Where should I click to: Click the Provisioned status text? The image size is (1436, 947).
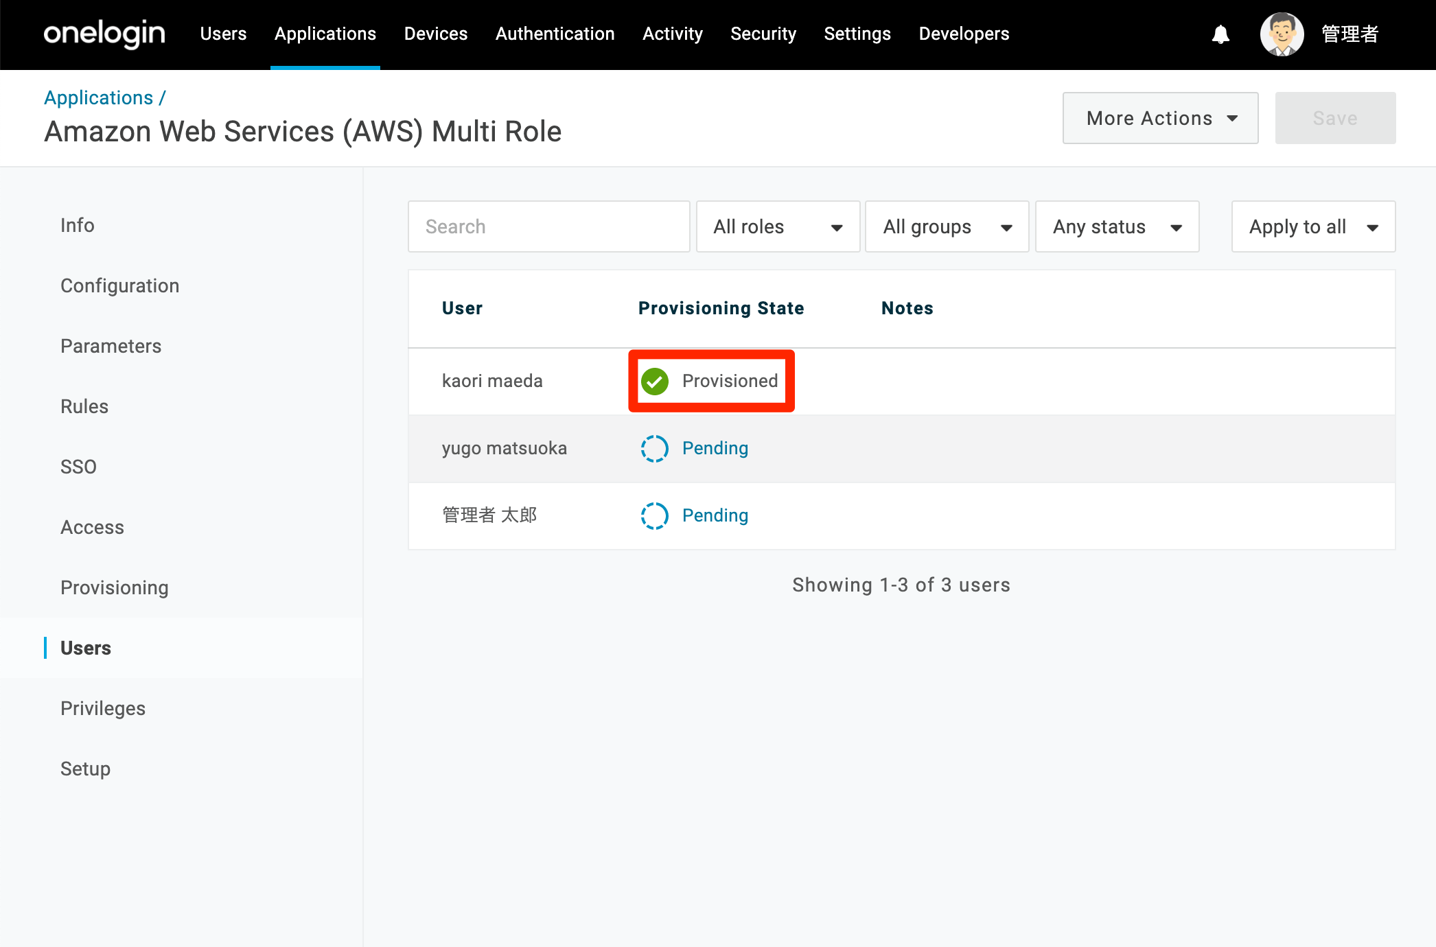pyautogui.click(x=730, y=381)
